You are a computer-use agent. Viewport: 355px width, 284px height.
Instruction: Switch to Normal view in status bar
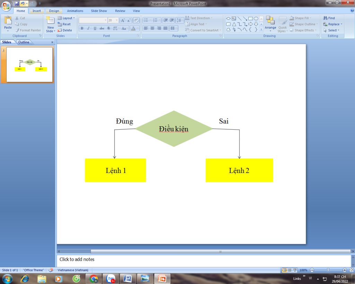[x=285, y=270]
